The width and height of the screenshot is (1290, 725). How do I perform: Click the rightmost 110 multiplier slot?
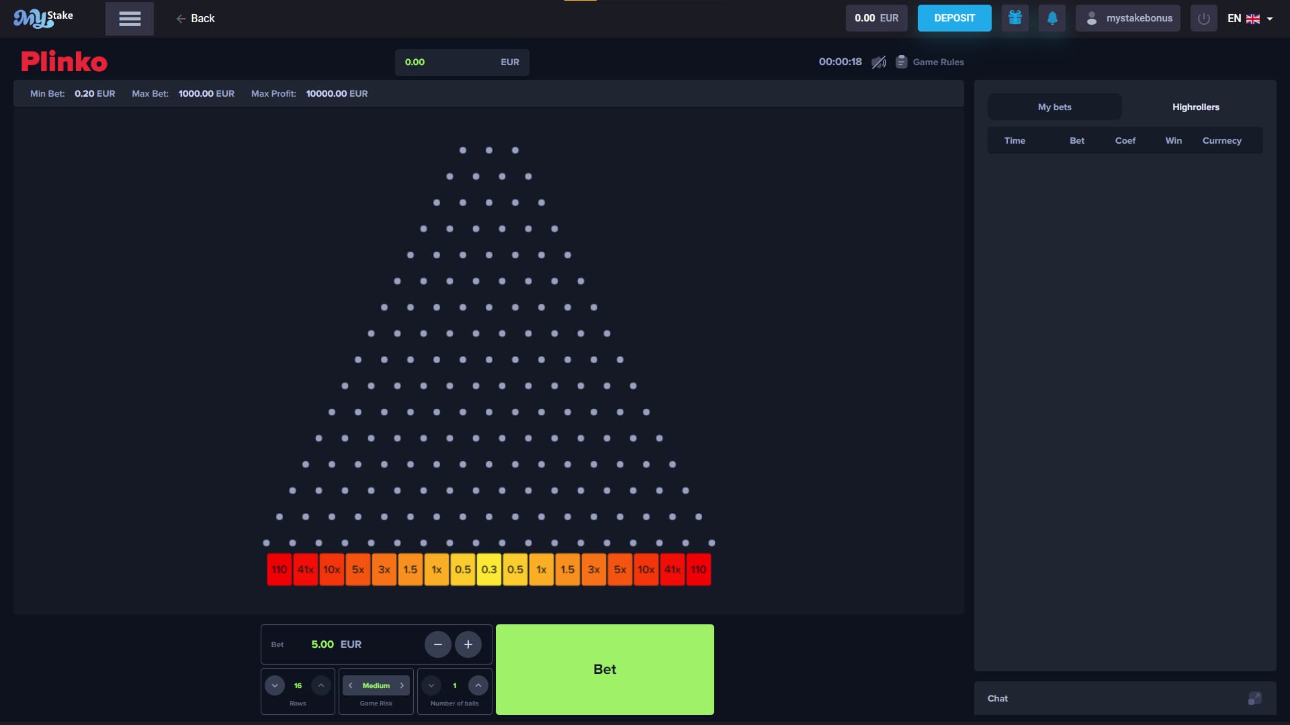[x=699, y=570]
